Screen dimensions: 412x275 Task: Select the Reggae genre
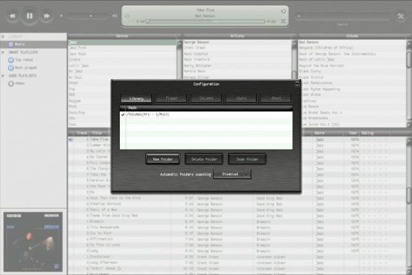point(89,101)
